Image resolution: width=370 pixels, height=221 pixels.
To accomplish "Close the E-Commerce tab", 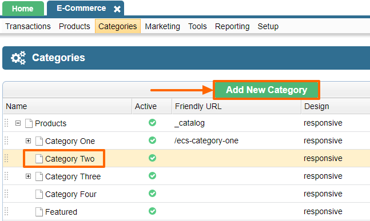I will (117, 9).
